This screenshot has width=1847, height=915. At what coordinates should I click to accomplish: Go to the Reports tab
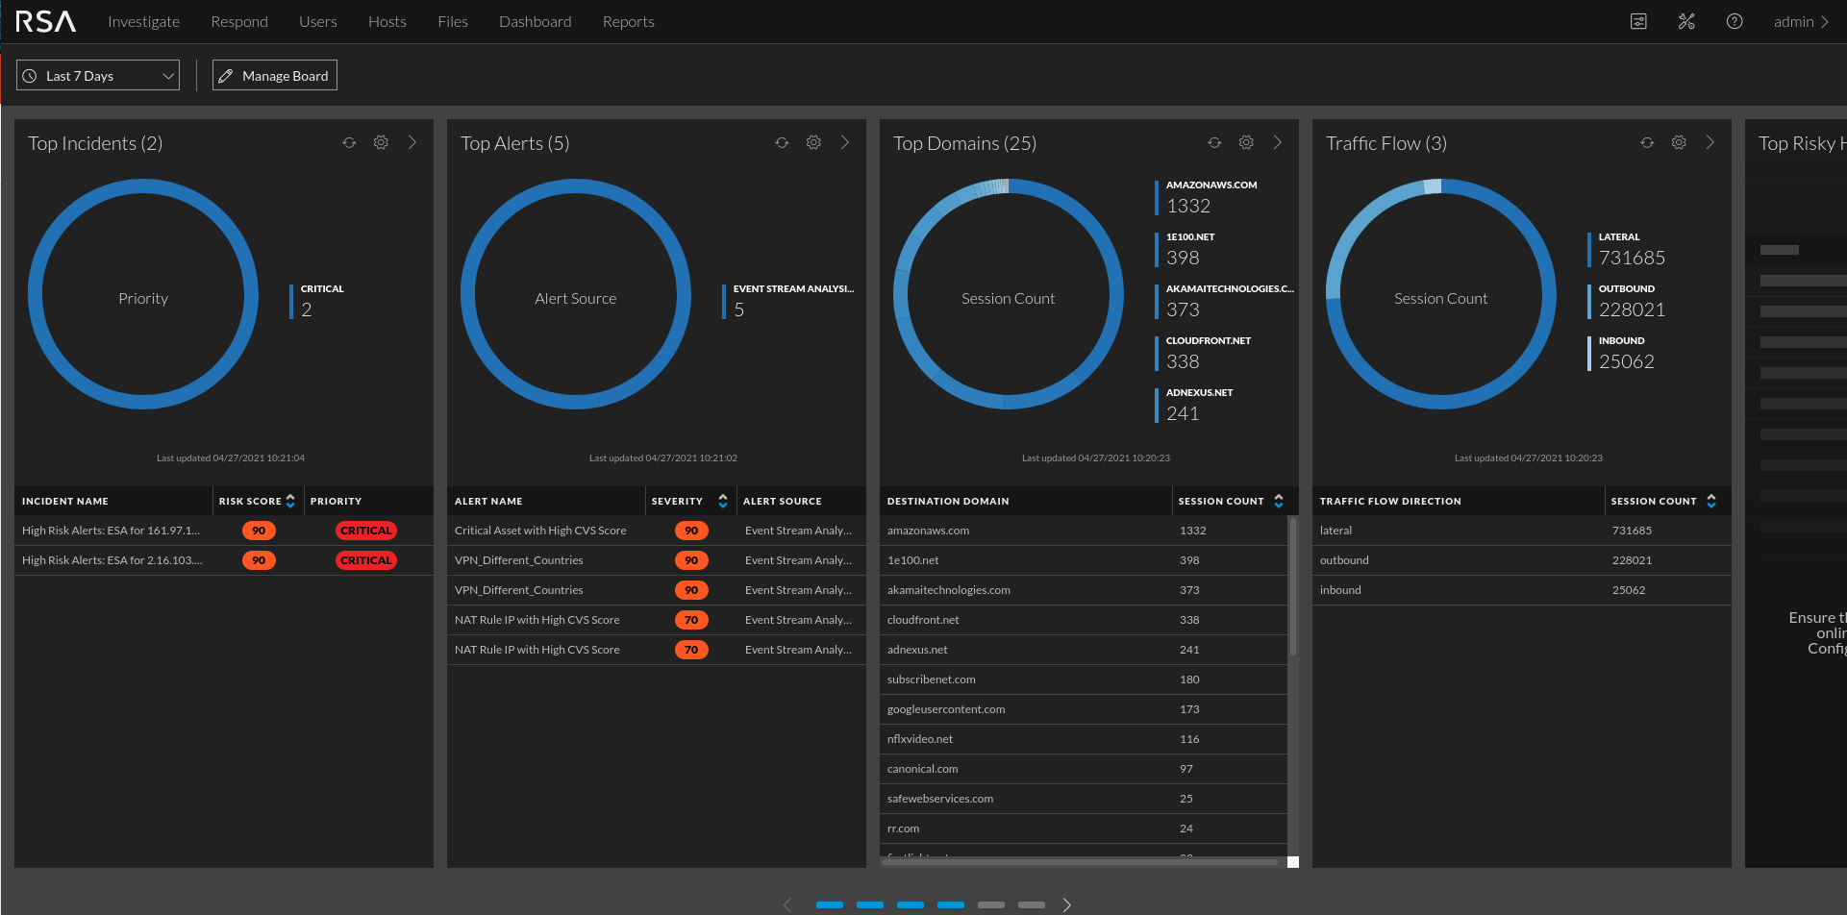click(628, 22)
